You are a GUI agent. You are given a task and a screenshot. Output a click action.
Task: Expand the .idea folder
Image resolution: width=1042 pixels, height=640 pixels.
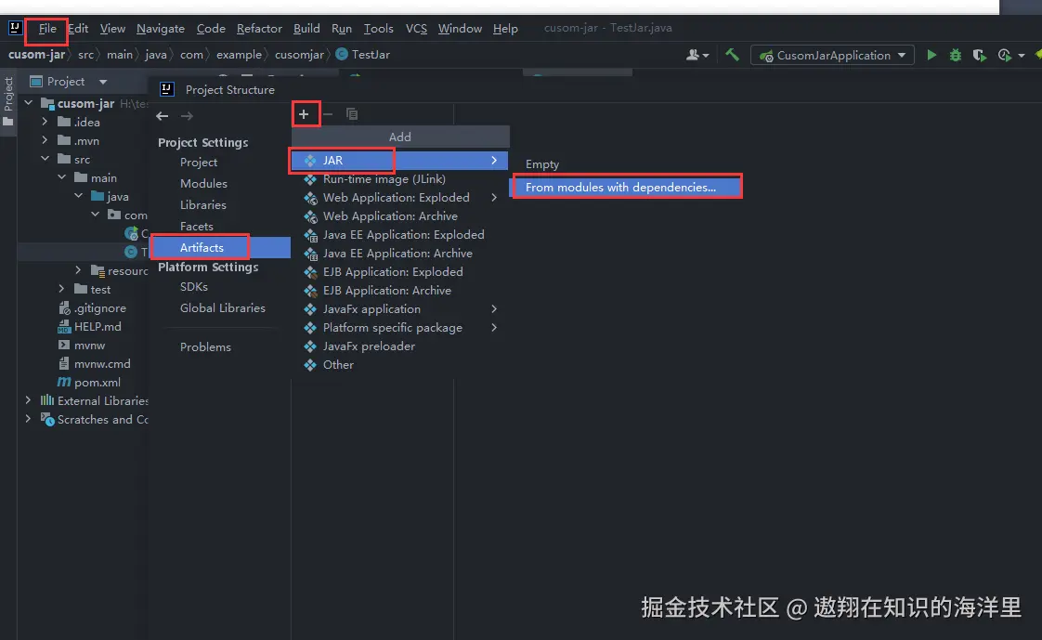coord(45,122)
